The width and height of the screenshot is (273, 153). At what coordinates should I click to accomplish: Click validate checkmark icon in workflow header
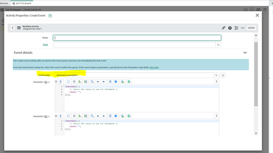click(x=259, y=10)
